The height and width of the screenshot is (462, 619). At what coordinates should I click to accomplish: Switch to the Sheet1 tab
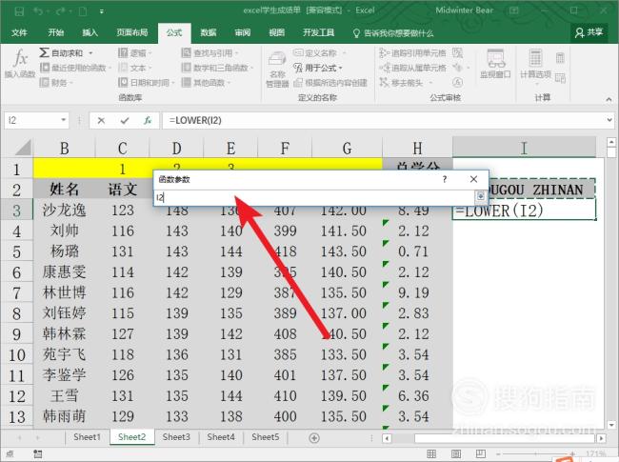point(87,437)
